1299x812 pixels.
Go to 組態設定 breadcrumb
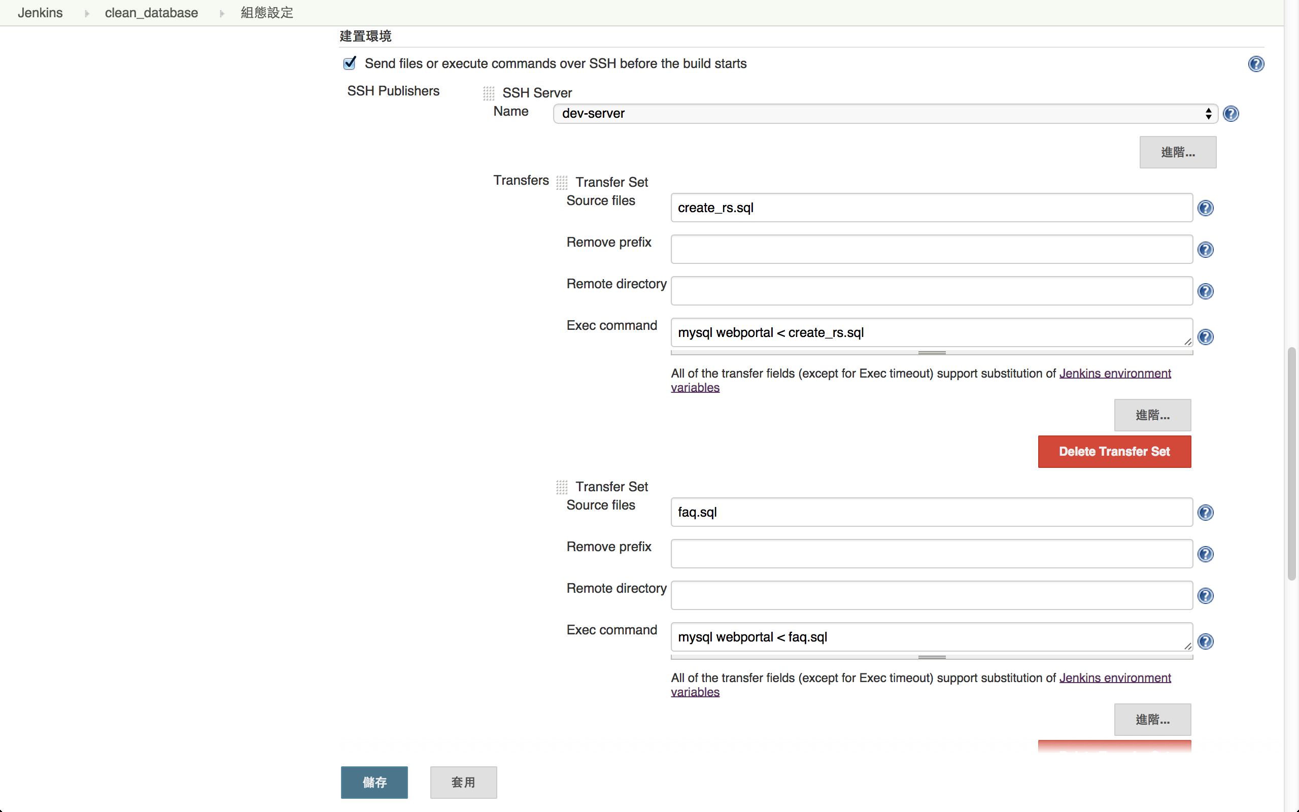pos(267,13)
